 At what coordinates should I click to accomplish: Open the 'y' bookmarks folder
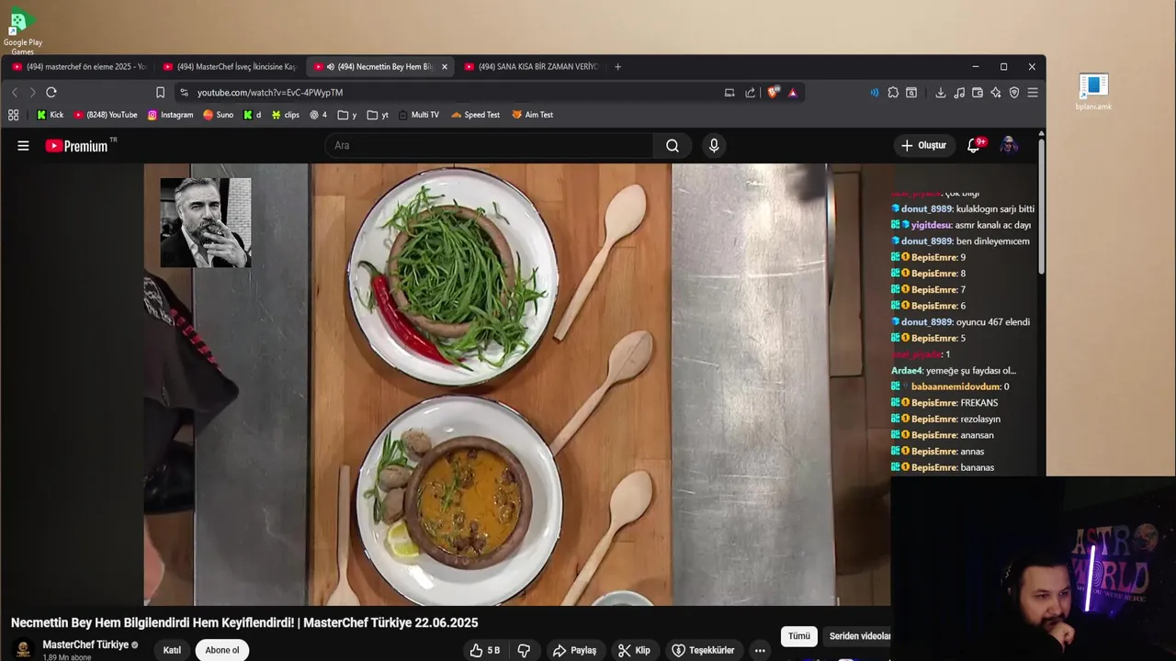(x=347, y=115)
